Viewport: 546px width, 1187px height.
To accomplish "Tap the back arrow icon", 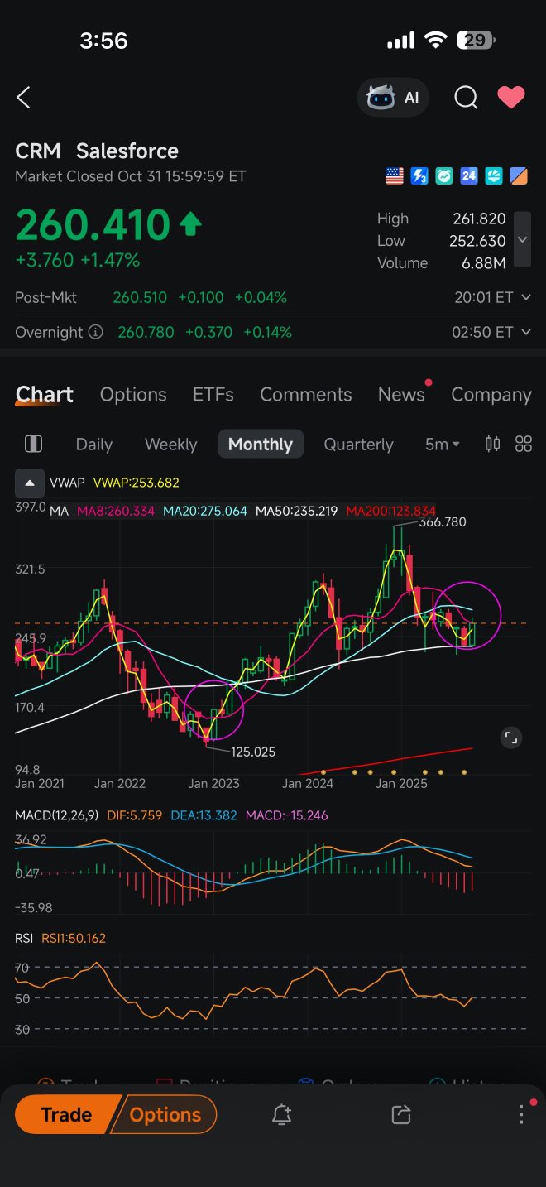I will pyautogui.click(x=23, y=98).
